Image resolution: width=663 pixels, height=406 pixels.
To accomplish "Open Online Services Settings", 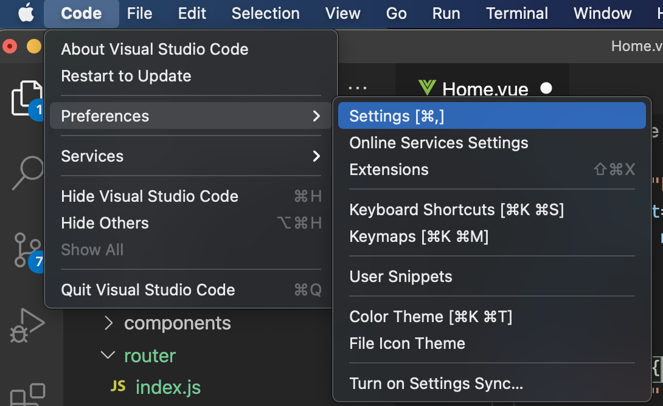I will pyautogui.click(x=491, y=143).
